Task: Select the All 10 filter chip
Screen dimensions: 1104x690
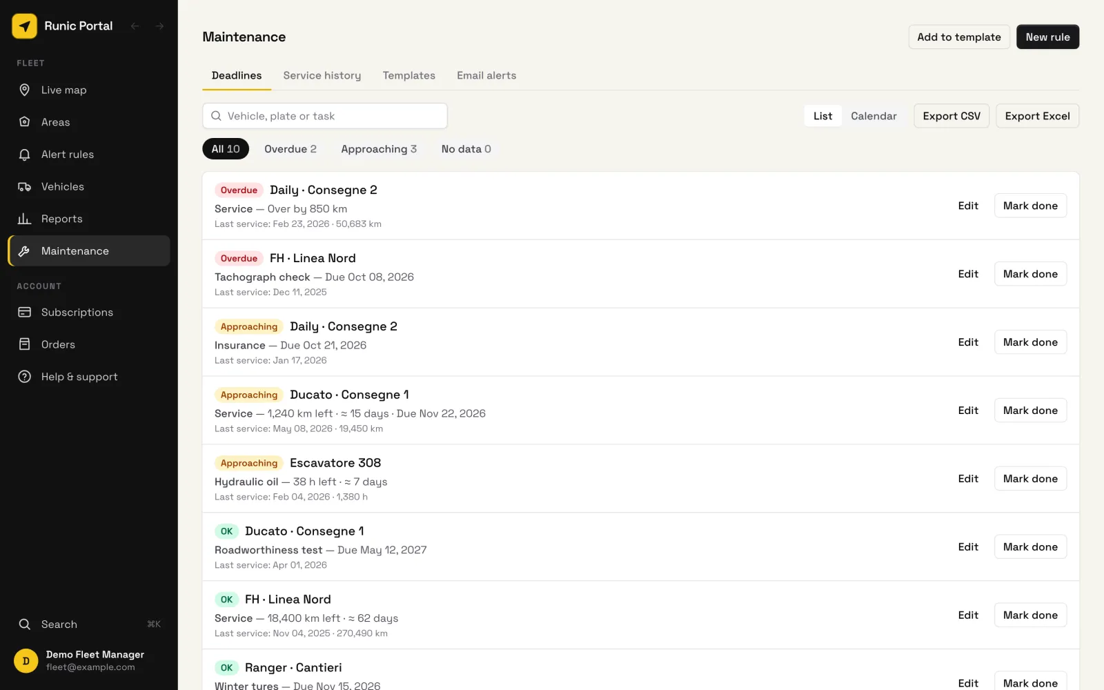Action: [226, 149]
